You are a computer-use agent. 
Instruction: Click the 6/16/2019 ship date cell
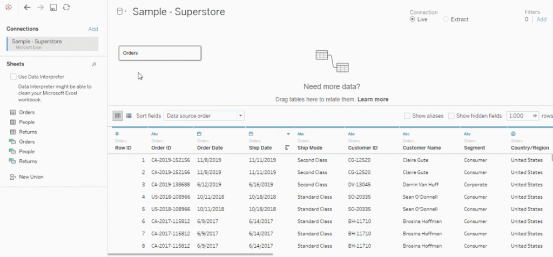[x=261, y=185]
